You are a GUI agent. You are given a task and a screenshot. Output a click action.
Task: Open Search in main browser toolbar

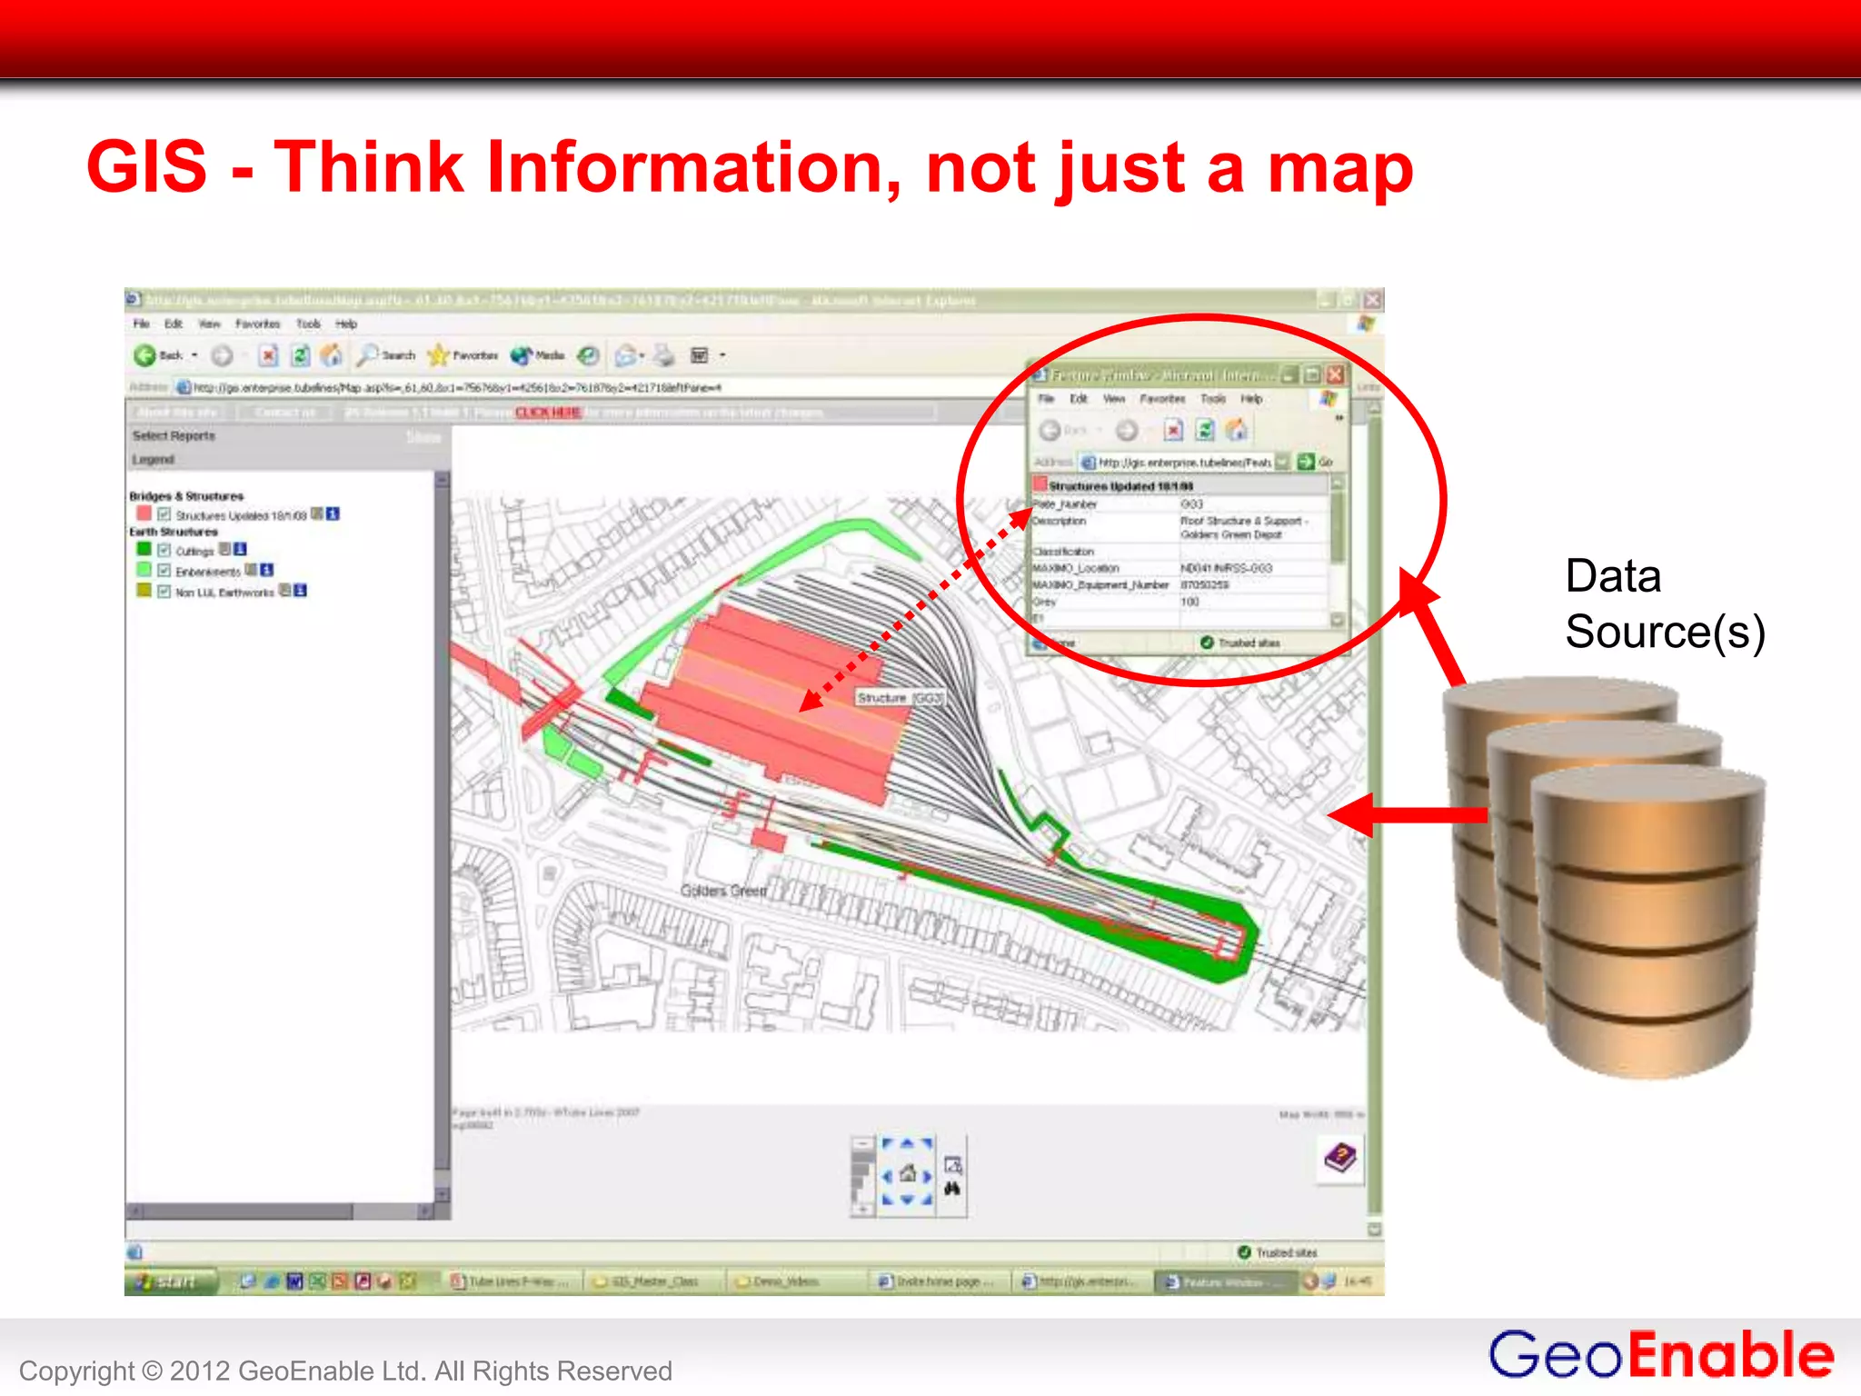tap(385, 355)
